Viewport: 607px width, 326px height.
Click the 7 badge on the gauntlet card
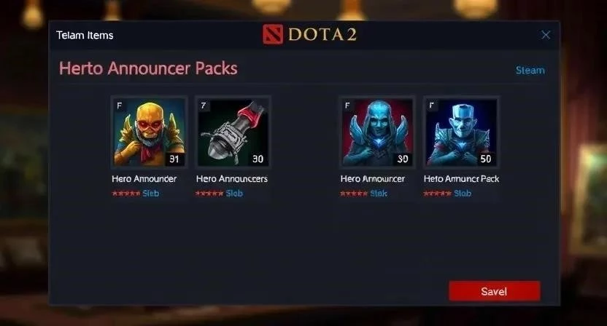tap(204, 106)
